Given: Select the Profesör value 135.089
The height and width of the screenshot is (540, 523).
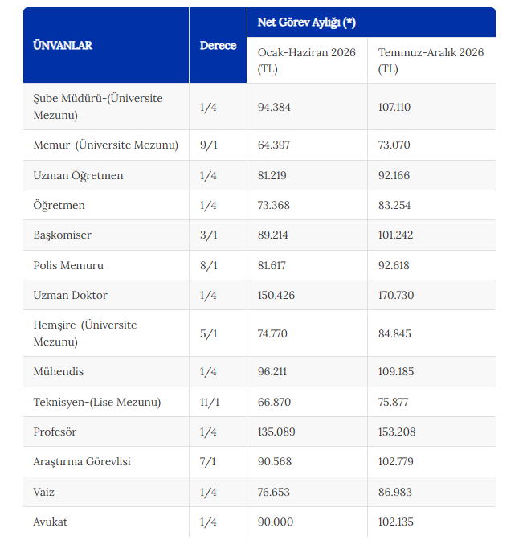Looking at the screenshot, I should pyautogui.click(x=276, y=432).
